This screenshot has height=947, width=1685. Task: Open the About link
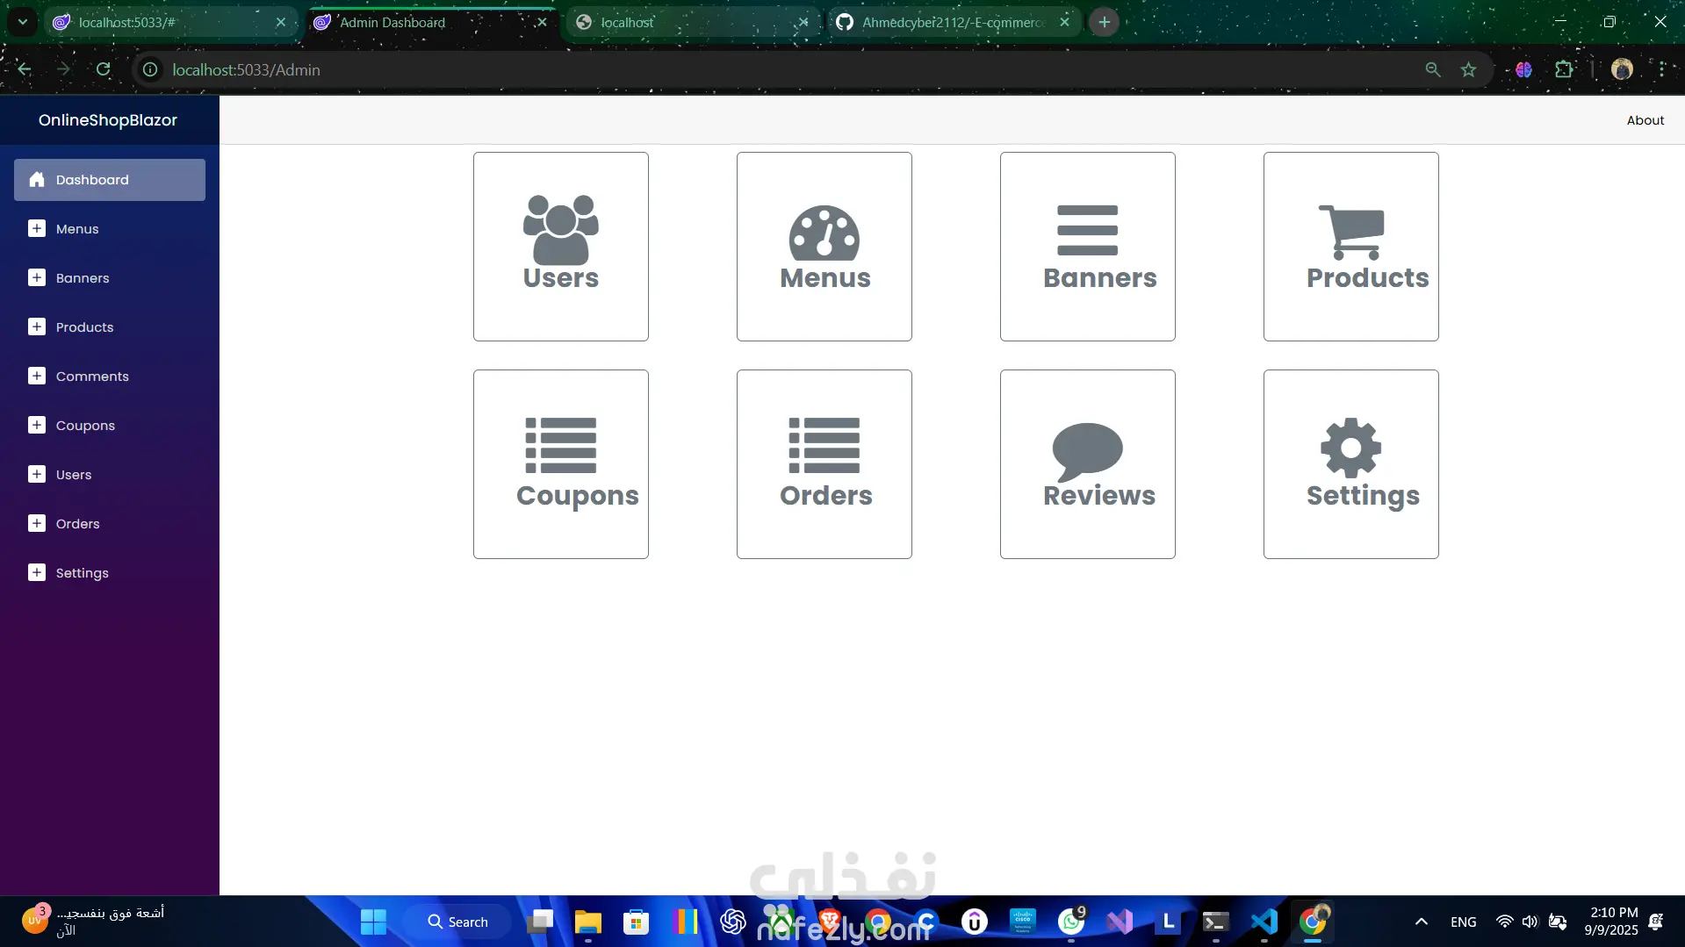pyautogui.click(x=1645, y=120)
